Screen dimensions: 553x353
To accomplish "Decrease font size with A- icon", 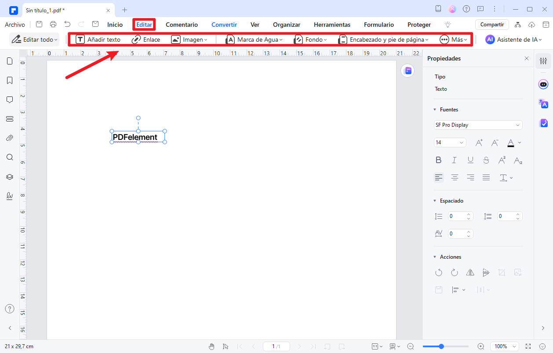I will (x=495, y=143).
